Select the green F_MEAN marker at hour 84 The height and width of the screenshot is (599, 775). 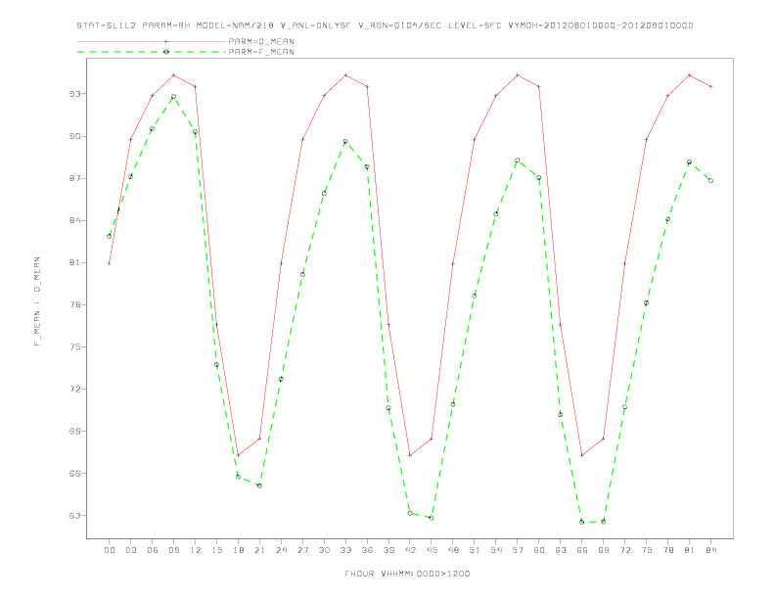pos(710,181)
